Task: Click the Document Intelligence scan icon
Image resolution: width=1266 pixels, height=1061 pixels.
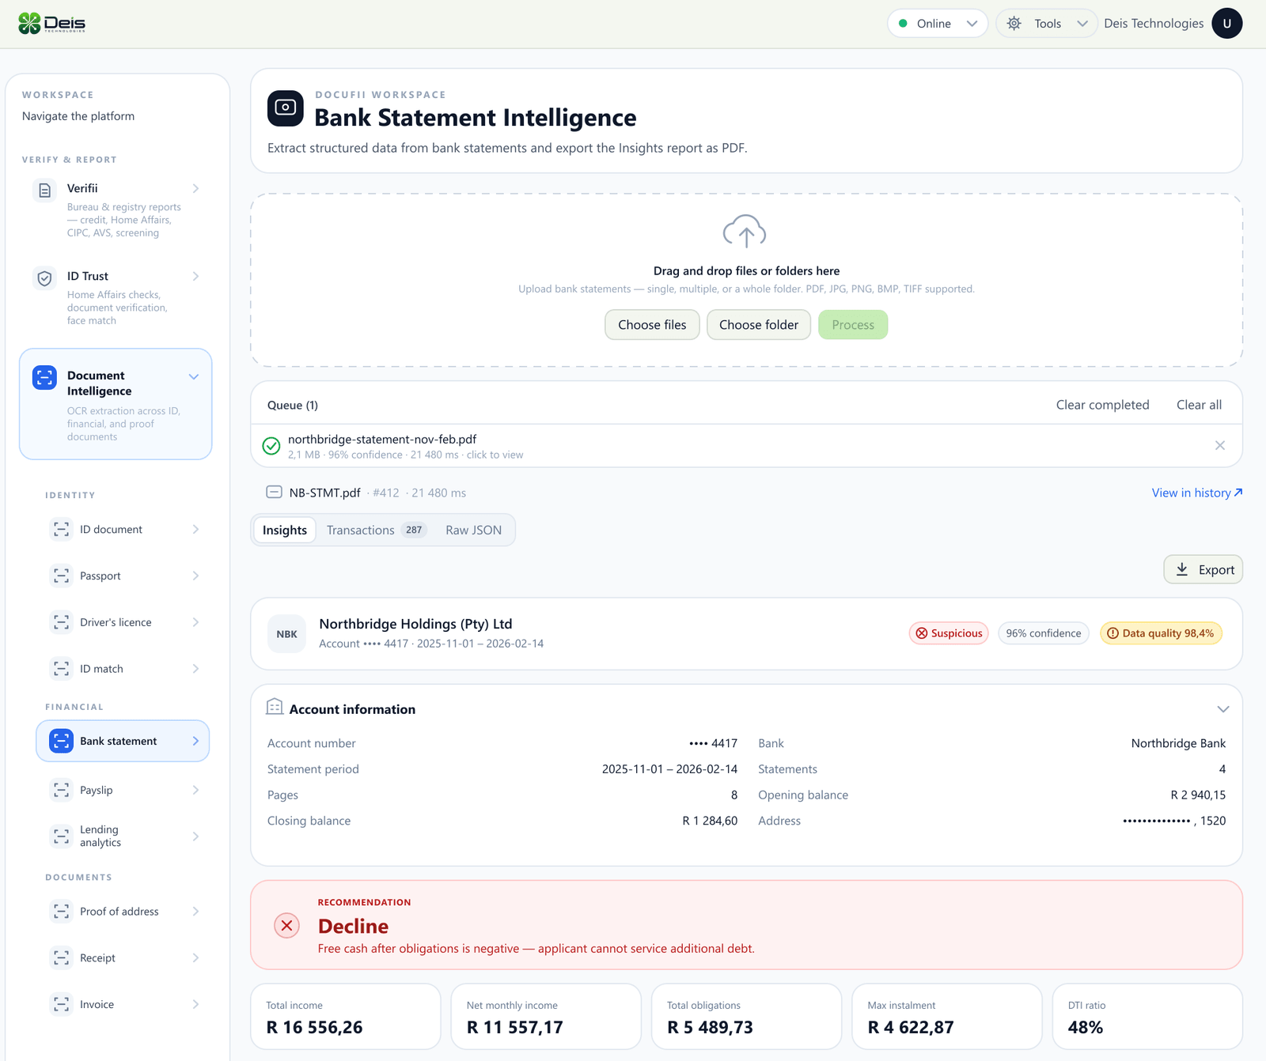Action: pos(44,377)
